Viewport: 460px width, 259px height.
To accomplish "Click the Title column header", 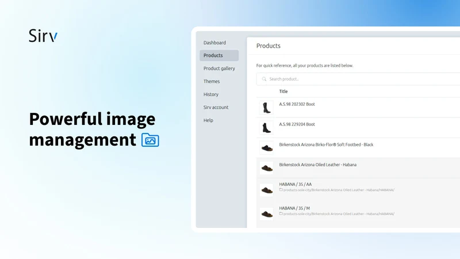I will coord(283,92).
